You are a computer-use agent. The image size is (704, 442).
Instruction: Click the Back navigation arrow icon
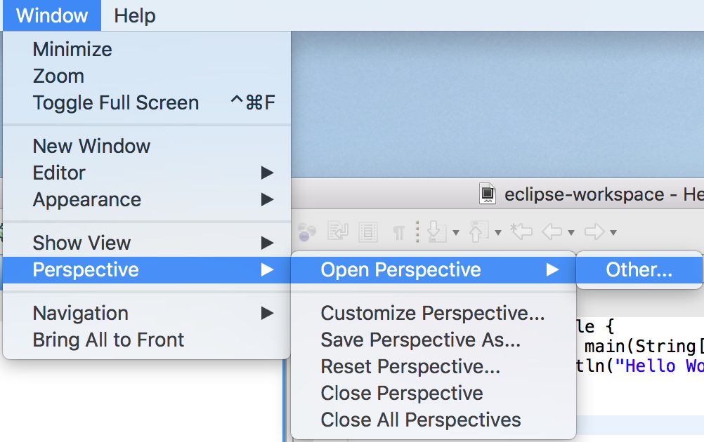click(552, 232)
